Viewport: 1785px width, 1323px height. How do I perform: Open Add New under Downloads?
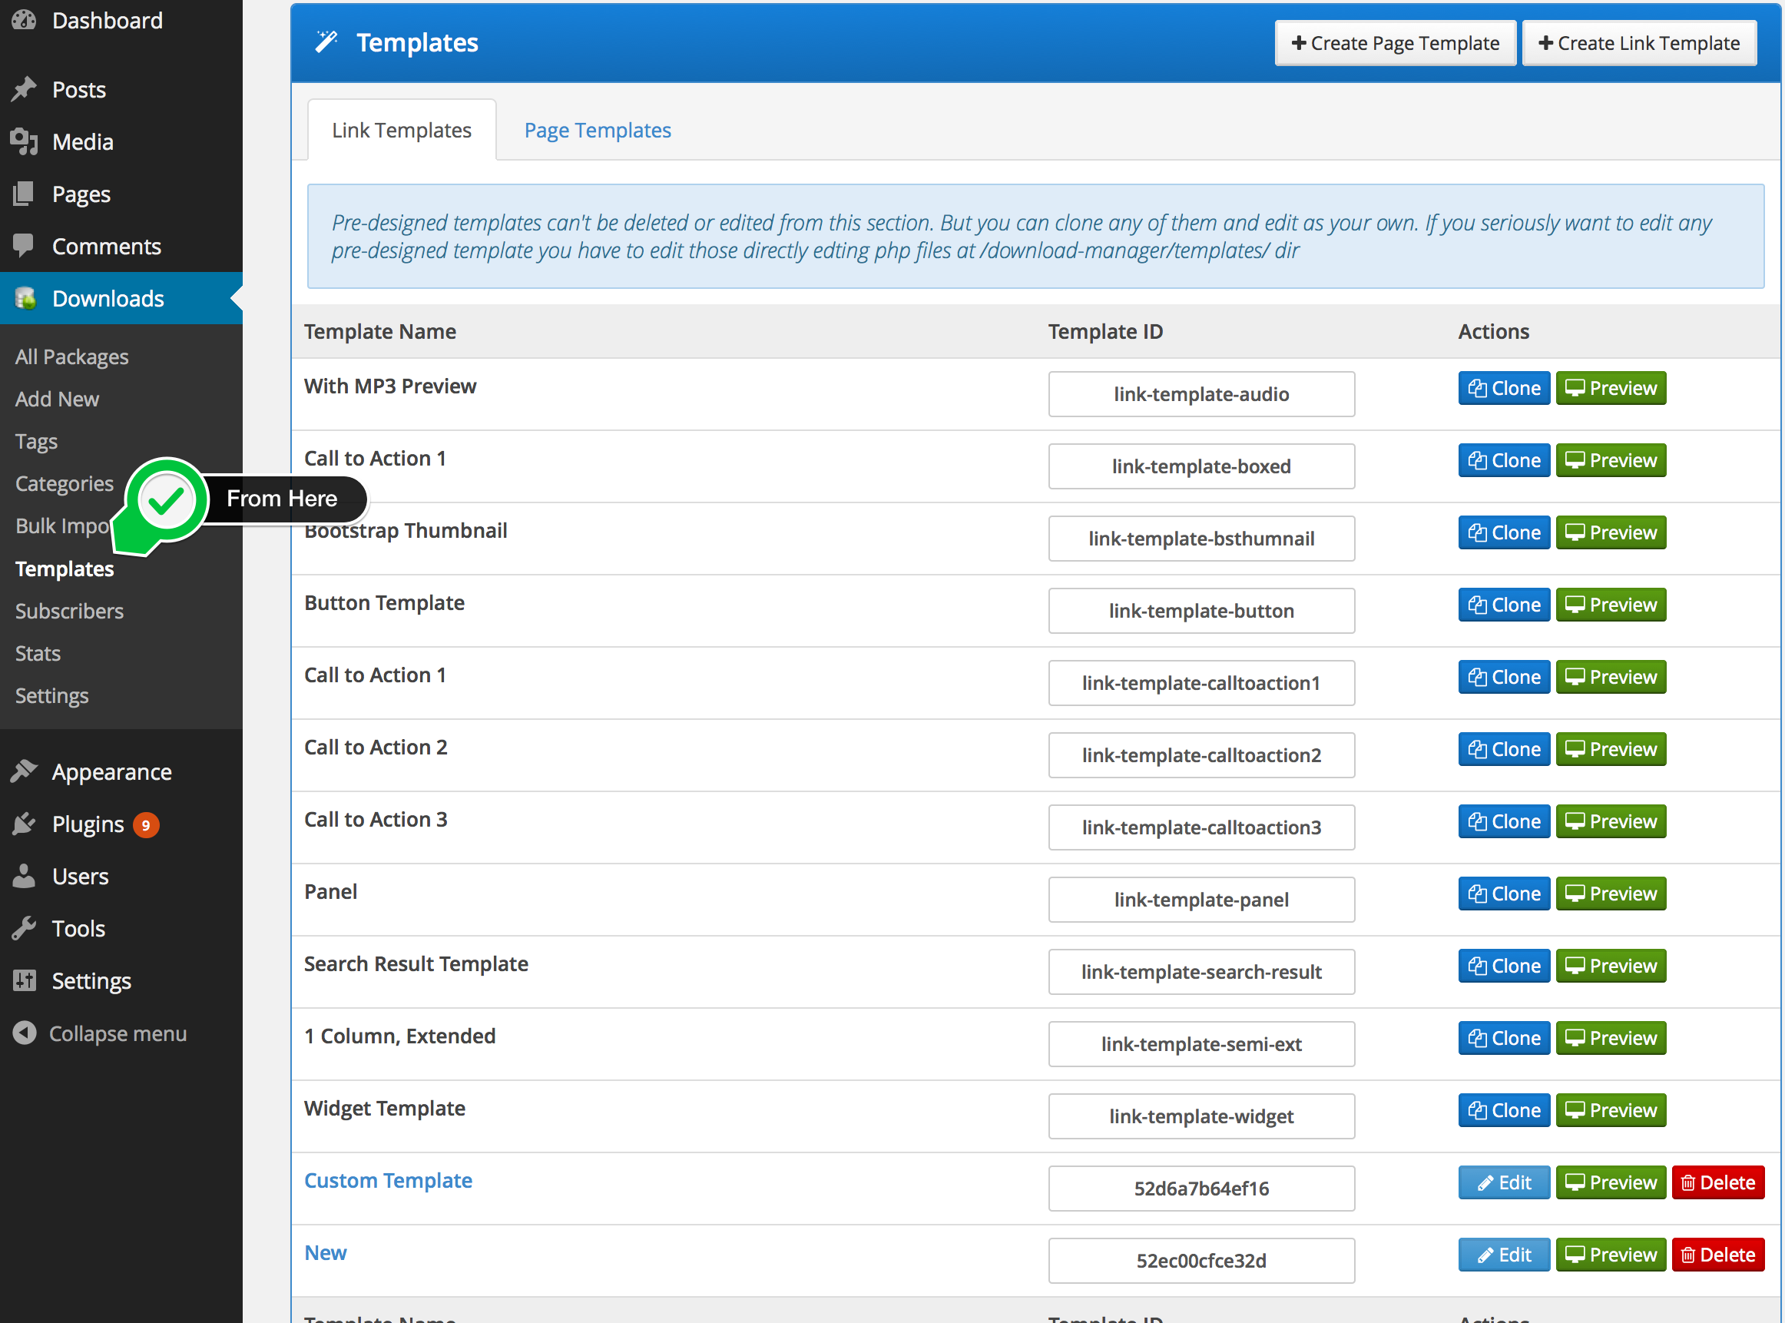[x=57, y=399]
